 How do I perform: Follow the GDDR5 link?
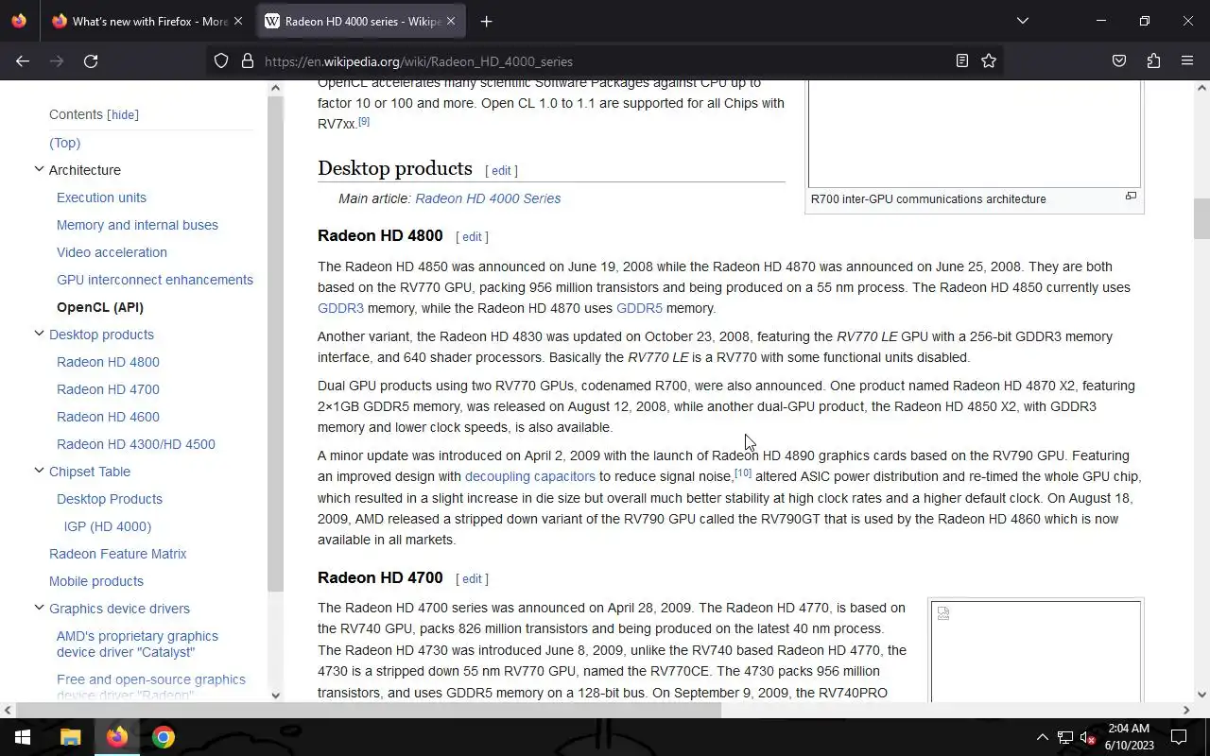click(639, 308)
